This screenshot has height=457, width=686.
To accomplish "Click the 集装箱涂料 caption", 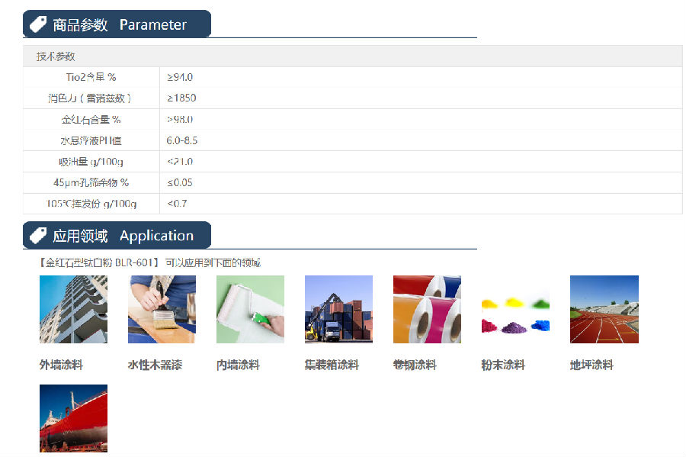I will pyautogui.click(x=332, y=365).
